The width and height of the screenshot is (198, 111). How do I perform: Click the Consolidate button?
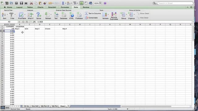coord(91,18)
